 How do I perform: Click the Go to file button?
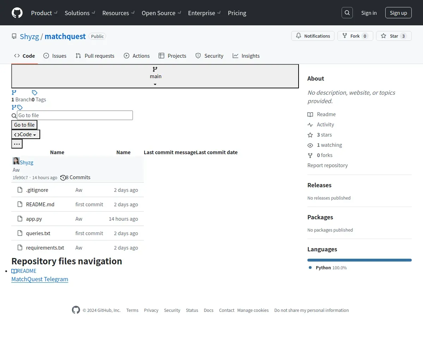pyautogui.click(x=24, y=125)
